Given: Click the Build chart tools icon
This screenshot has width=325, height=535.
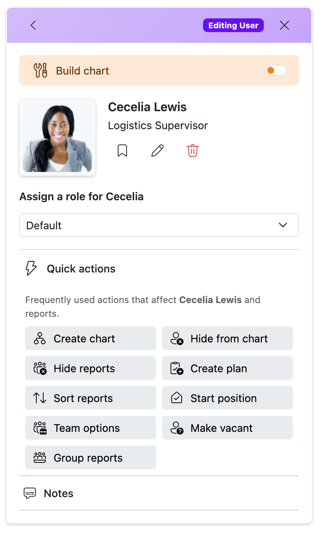Looking at the screenshot, I should 41,71.
